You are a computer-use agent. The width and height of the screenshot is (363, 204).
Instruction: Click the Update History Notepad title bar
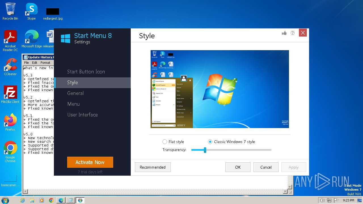[38, 57]
